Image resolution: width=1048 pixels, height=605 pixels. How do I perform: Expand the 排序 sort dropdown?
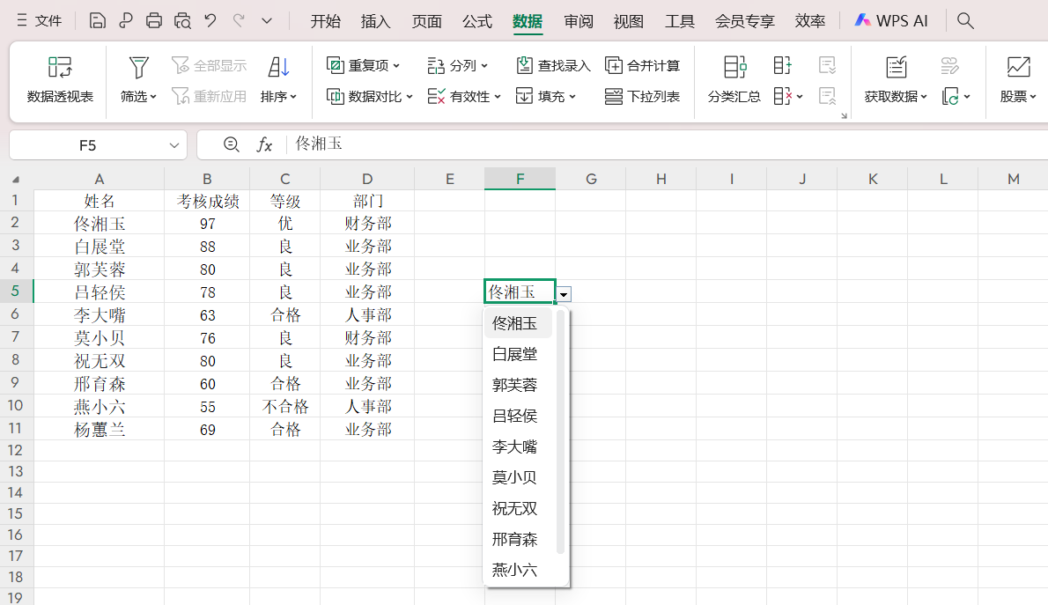pos(279,97)
